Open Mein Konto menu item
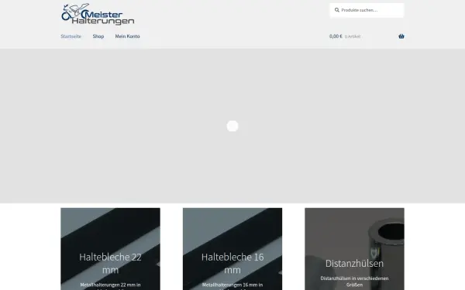465x290 pixels. (x=128, y=36)
